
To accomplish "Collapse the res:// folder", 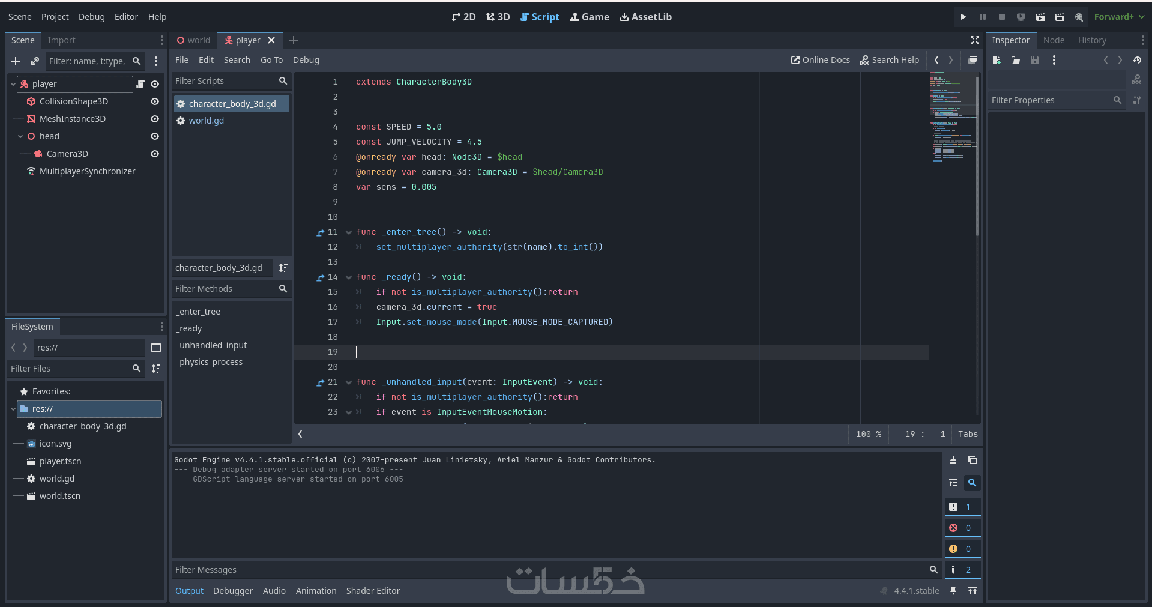I will [13, 409].
